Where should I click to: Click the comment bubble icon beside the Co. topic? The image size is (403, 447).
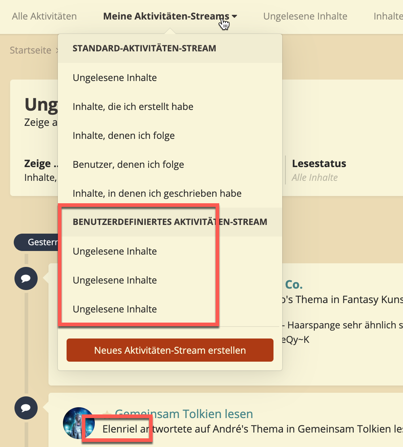[26, 278]
